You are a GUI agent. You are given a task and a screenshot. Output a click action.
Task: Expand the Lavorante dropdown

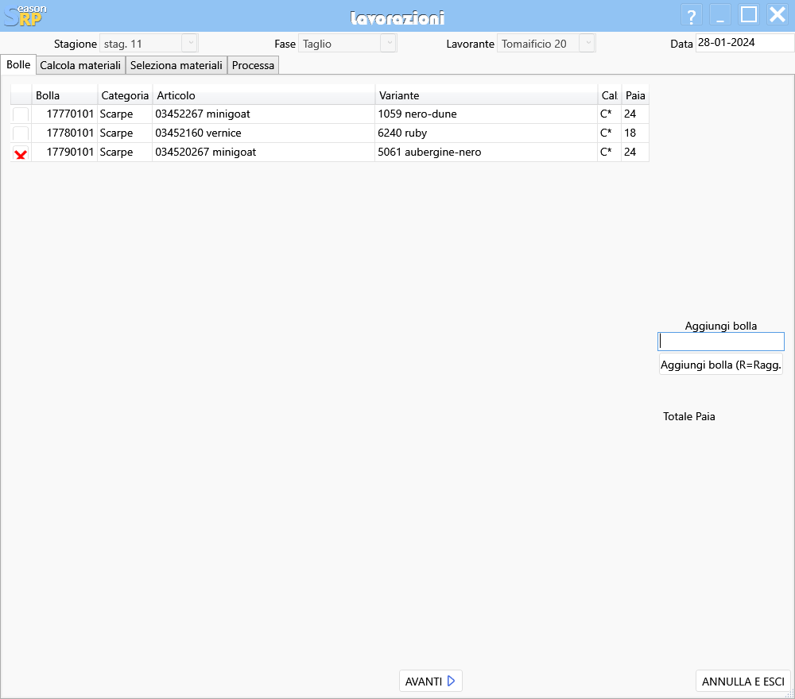(x=588, y=44)
